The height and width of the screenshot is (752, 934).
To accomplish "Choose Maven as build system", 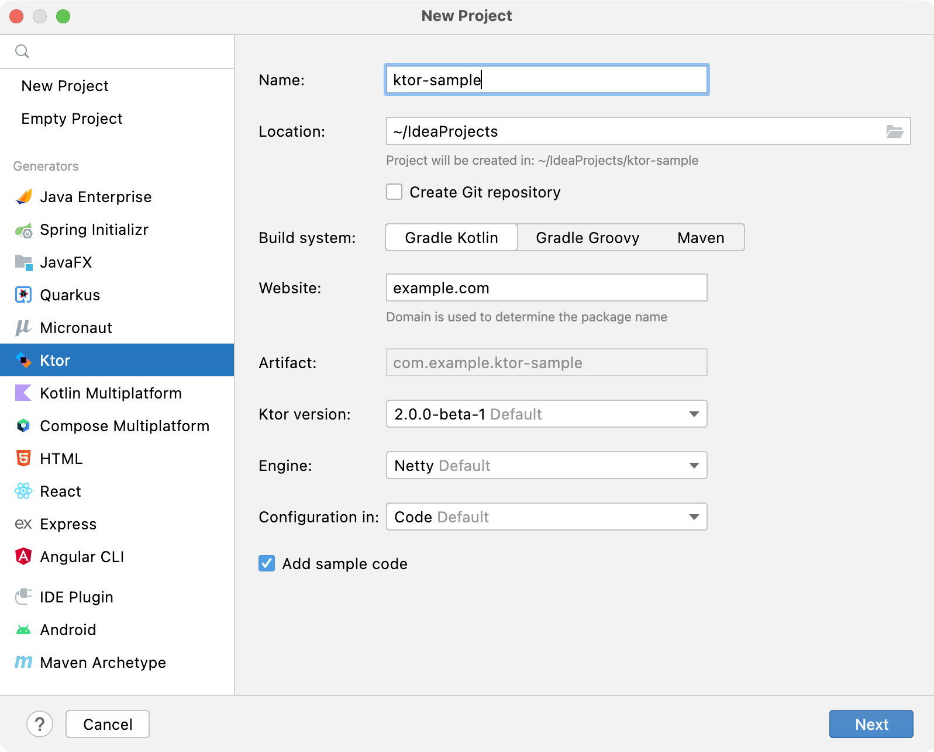I will [x=701, y=237].
